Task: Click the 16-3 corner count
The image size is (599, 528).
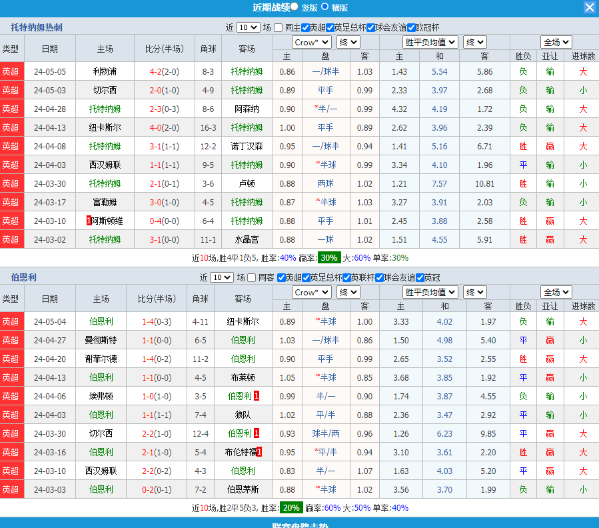Action: click(208, 128)
